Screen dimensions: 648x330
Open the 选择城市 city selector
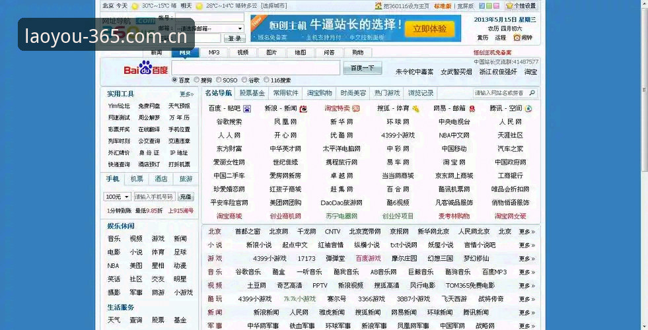tap(274, 6)
